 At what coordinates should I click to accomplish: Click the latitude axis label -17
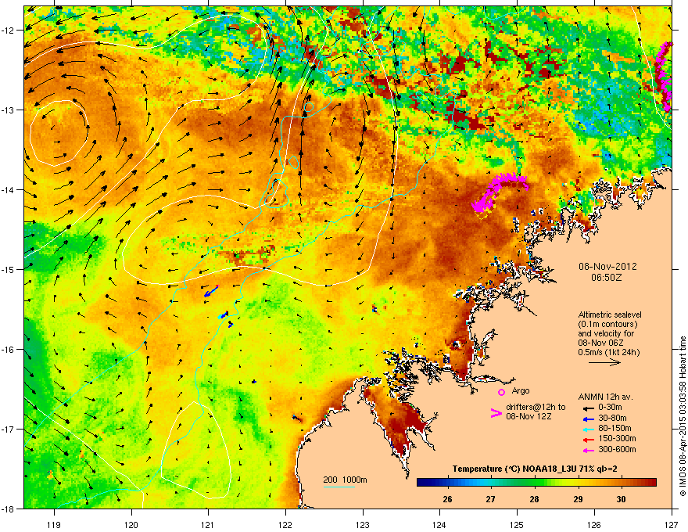coord(8,430)
